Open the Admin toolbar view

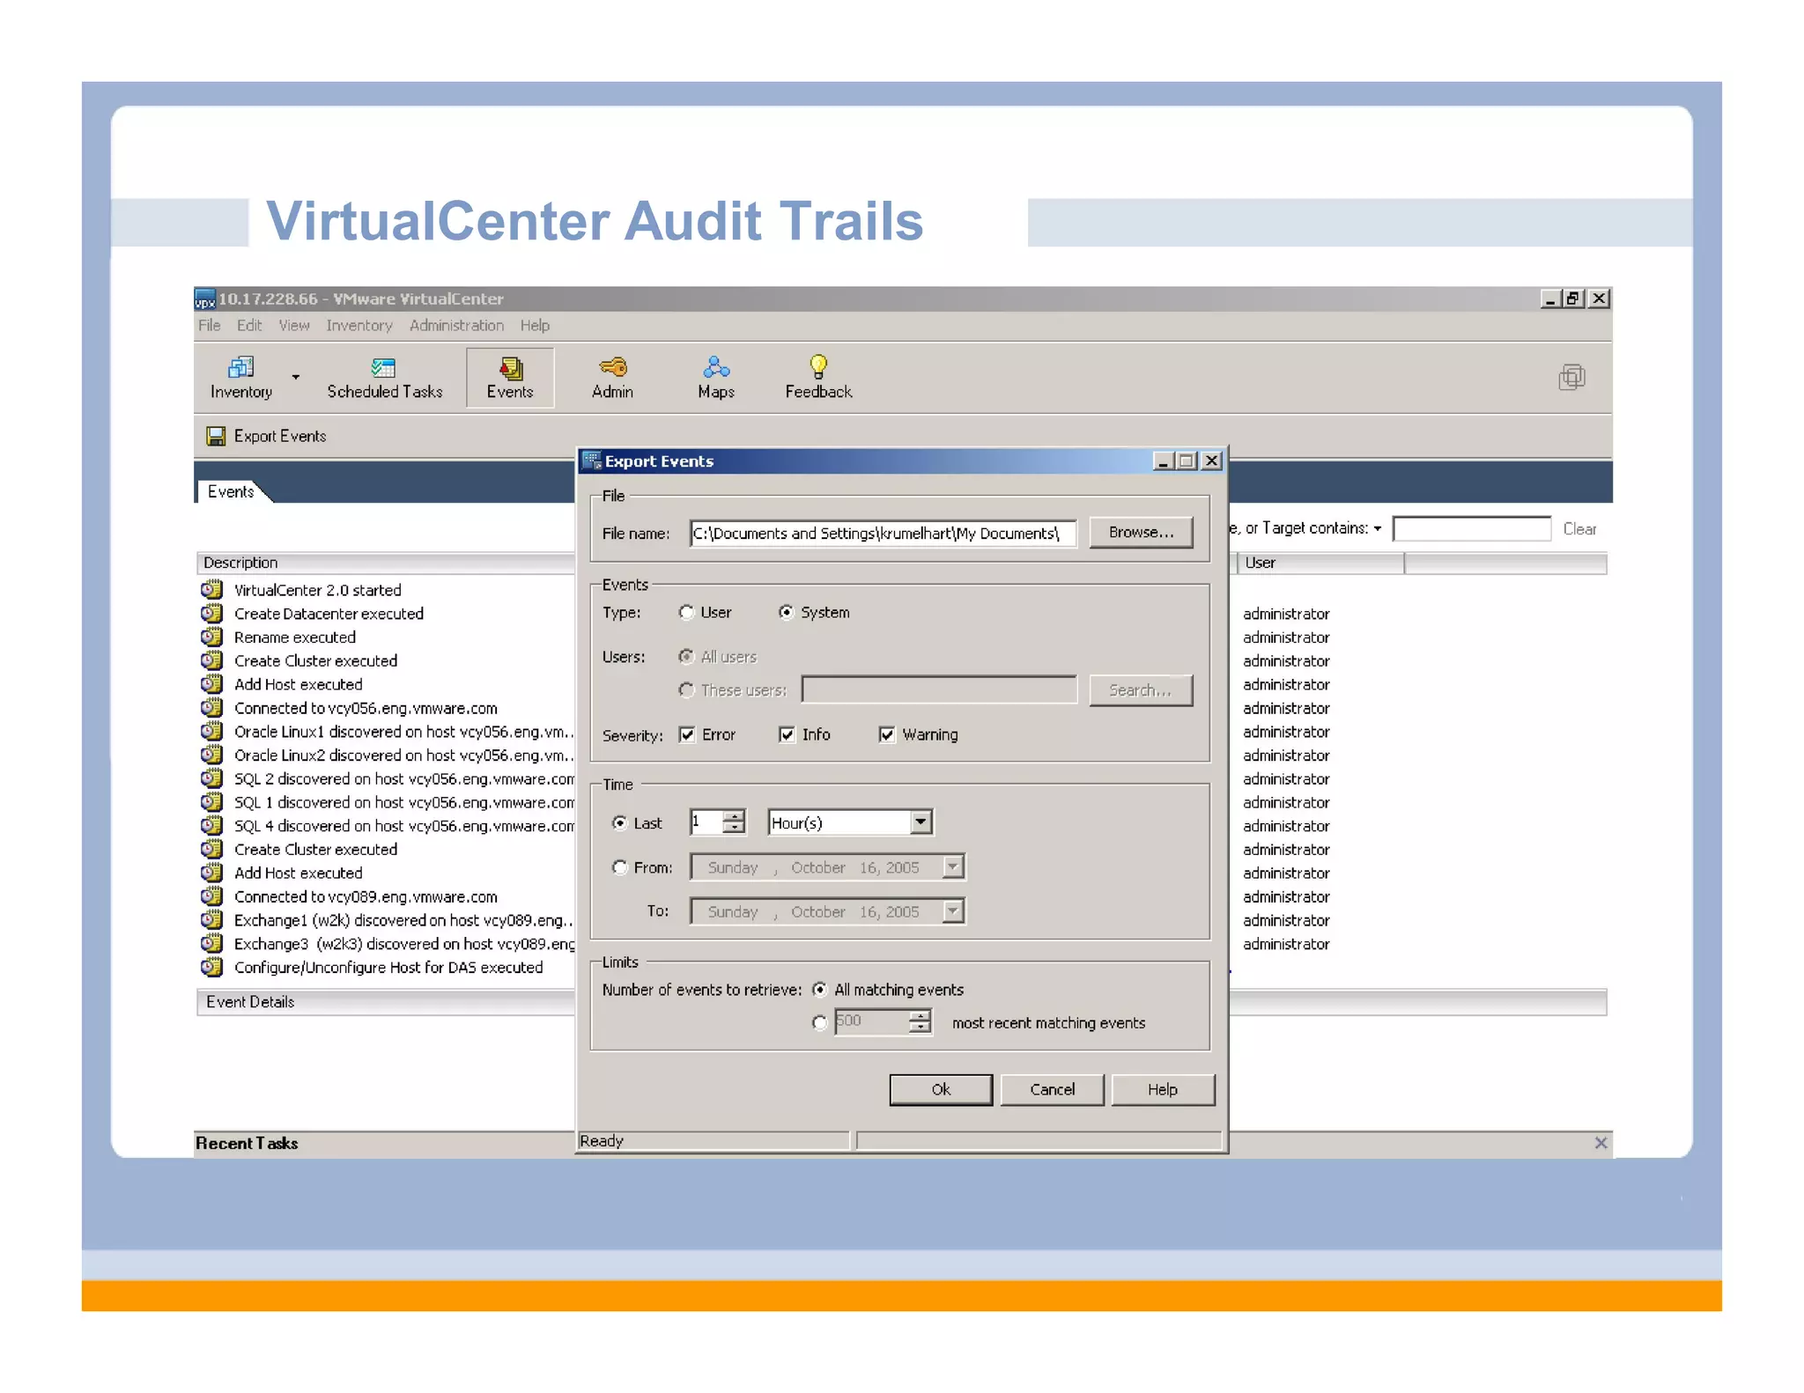tap(612, 378)
